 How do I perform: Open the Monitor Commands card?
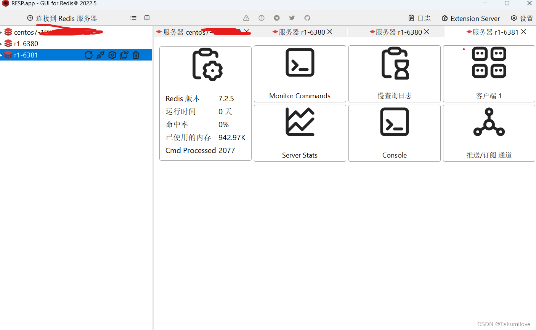pos(300,74)
